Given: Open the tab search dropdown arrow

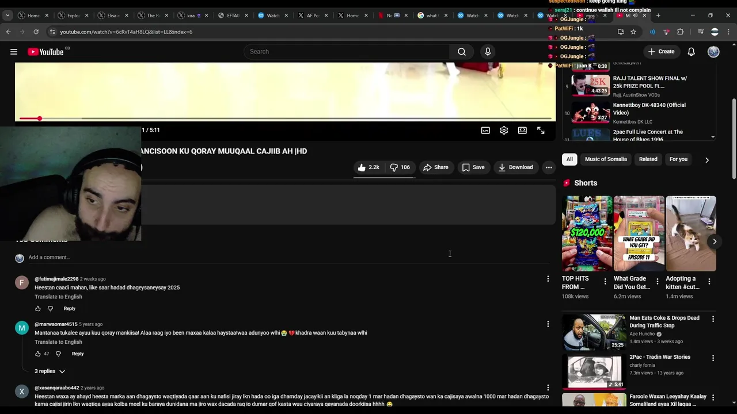Looking at the screenshot, I should coord(7,16).
